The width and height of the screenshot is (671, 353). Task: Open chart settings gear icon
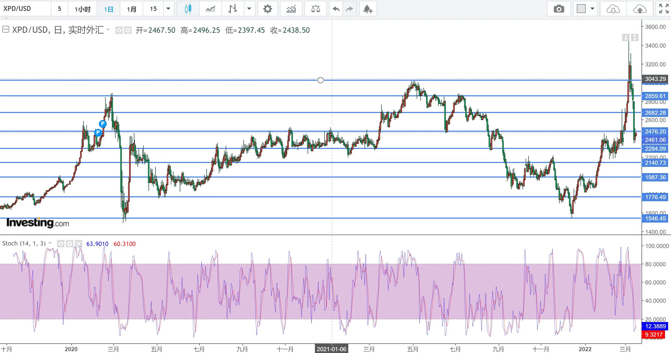coord(267,9)
